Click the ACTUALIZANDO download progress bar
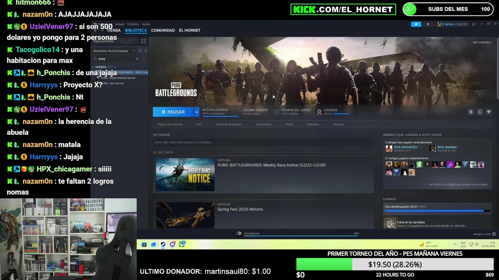The width and height of the screenshot is (499, 280). (x=220, y=116)
